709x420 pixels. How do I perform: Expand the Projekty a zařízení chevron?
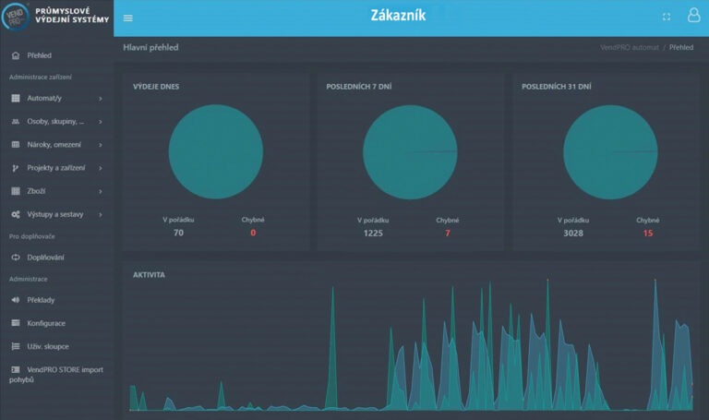(100, 168)
